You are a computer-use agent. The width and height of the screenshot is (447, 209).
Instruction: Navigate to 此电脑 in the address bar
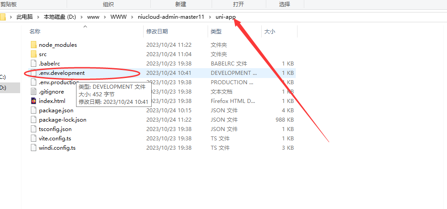tap(25, 17)
